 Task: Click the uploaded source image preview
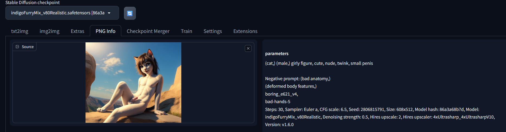click(x=133, y=83)
